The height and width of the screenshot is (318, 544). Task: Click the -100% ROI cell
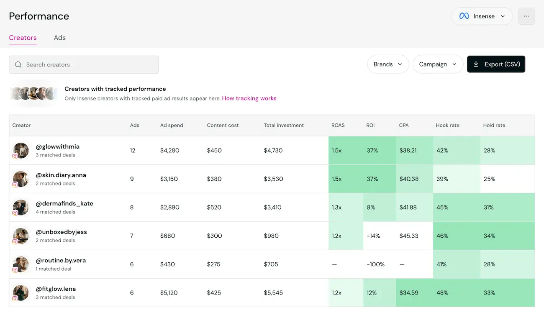click(375, 264)
